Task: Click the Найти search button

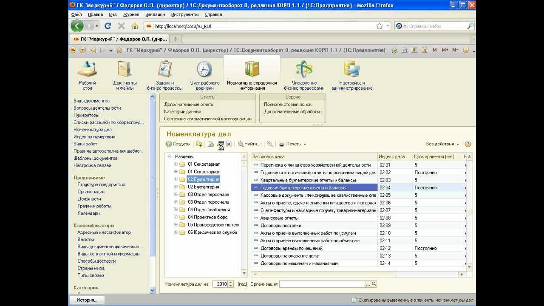Action: (x=249, y=144)
